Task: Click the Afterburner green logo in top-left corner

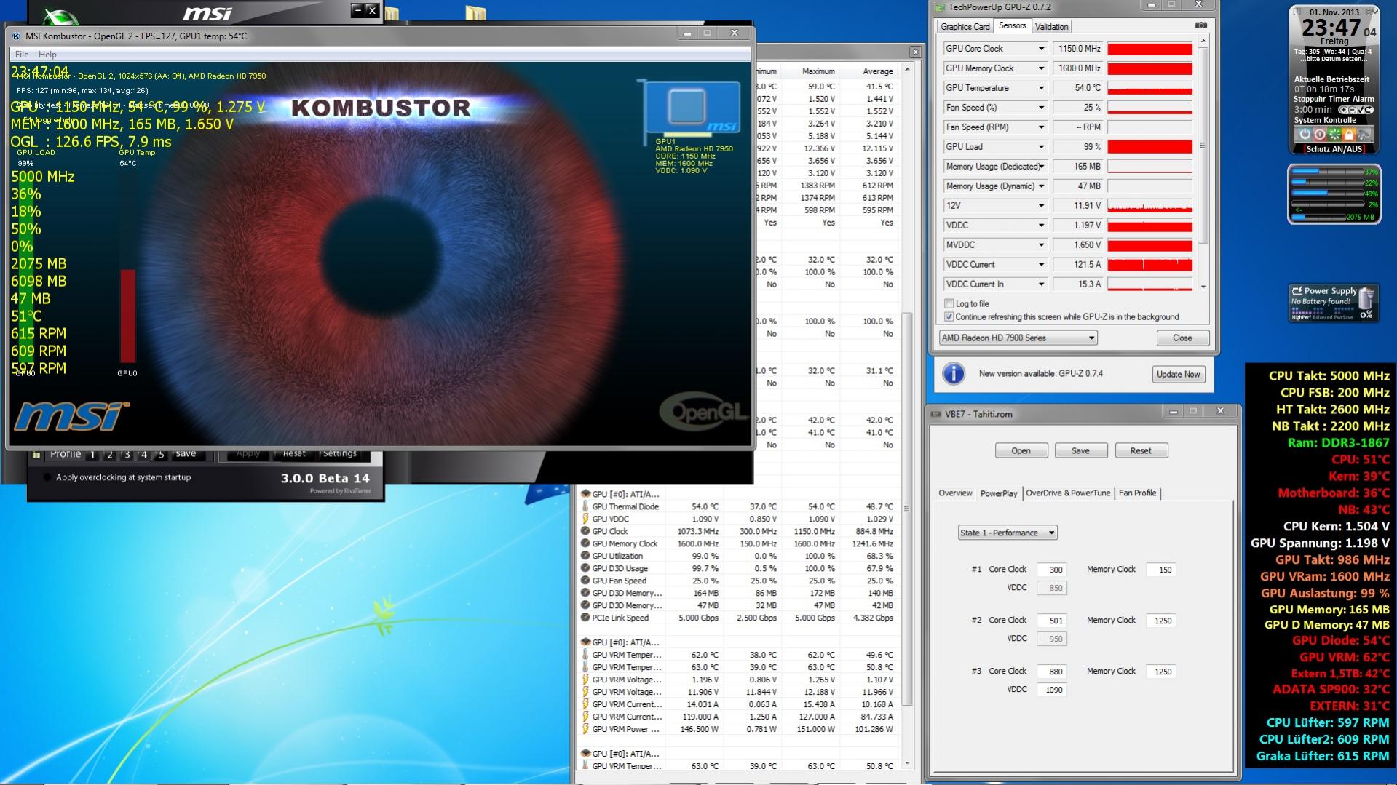Action: click(x=60, y=16)
